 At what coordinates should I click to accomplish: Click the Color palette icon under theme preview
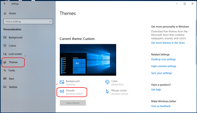coord(107,82)
